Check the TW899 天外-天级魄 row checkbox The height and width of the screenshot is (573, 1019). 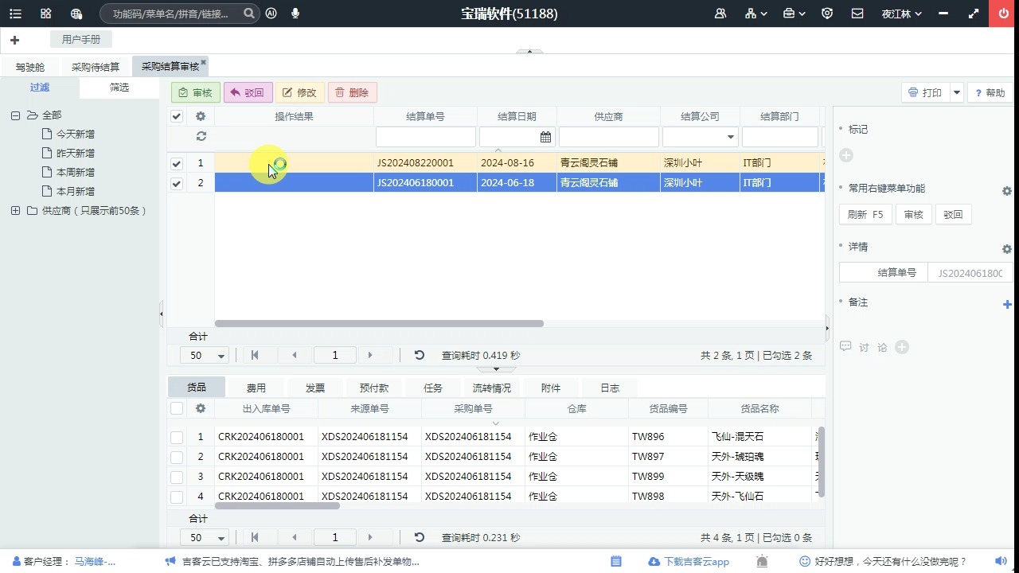coord(177,477)
